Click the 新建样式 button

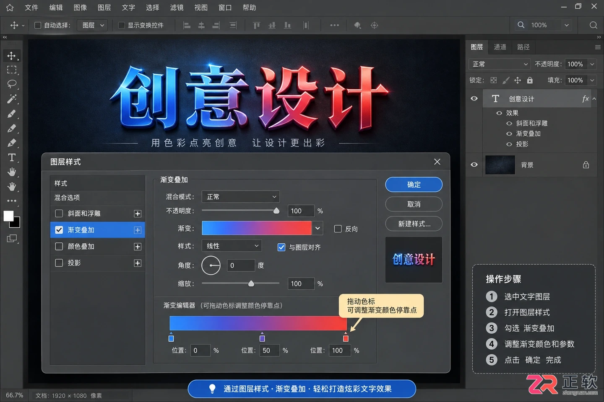coord(414,224)
